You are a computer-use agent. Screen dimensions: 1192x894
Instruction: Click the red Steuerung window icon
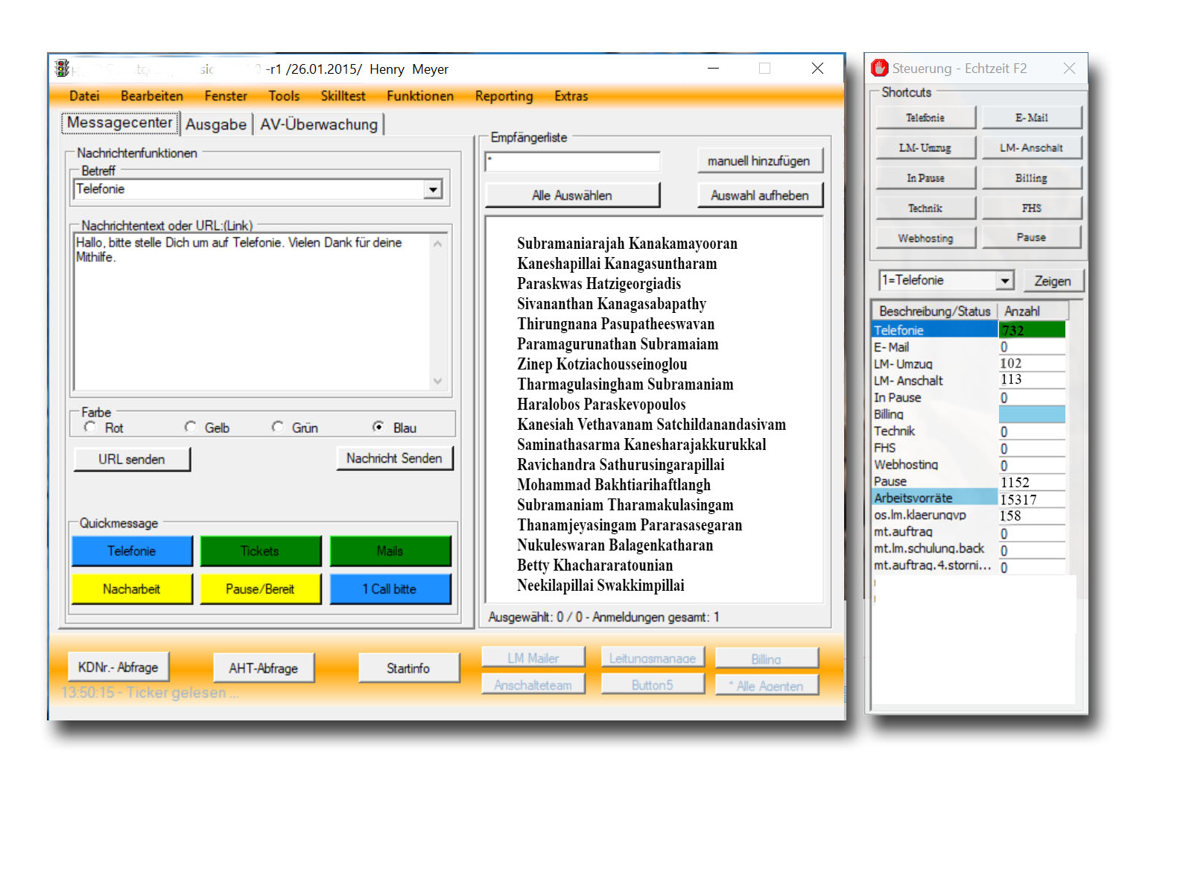880,69
